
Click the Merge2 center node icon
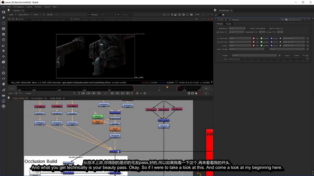pos(220,20)
